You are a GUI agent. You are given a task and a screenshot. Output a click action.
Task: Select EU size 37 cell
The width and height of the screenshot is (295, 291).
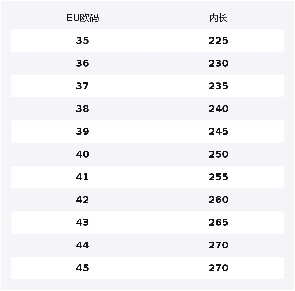[x=83, y=86]
